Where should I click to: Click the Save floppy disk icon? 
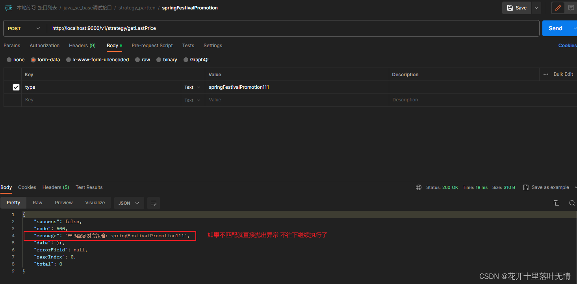click(x=510, y=8)
